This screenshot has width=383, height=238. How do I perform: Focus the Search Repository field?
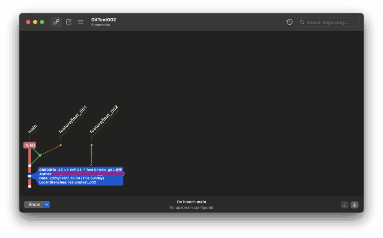(328, 22)
